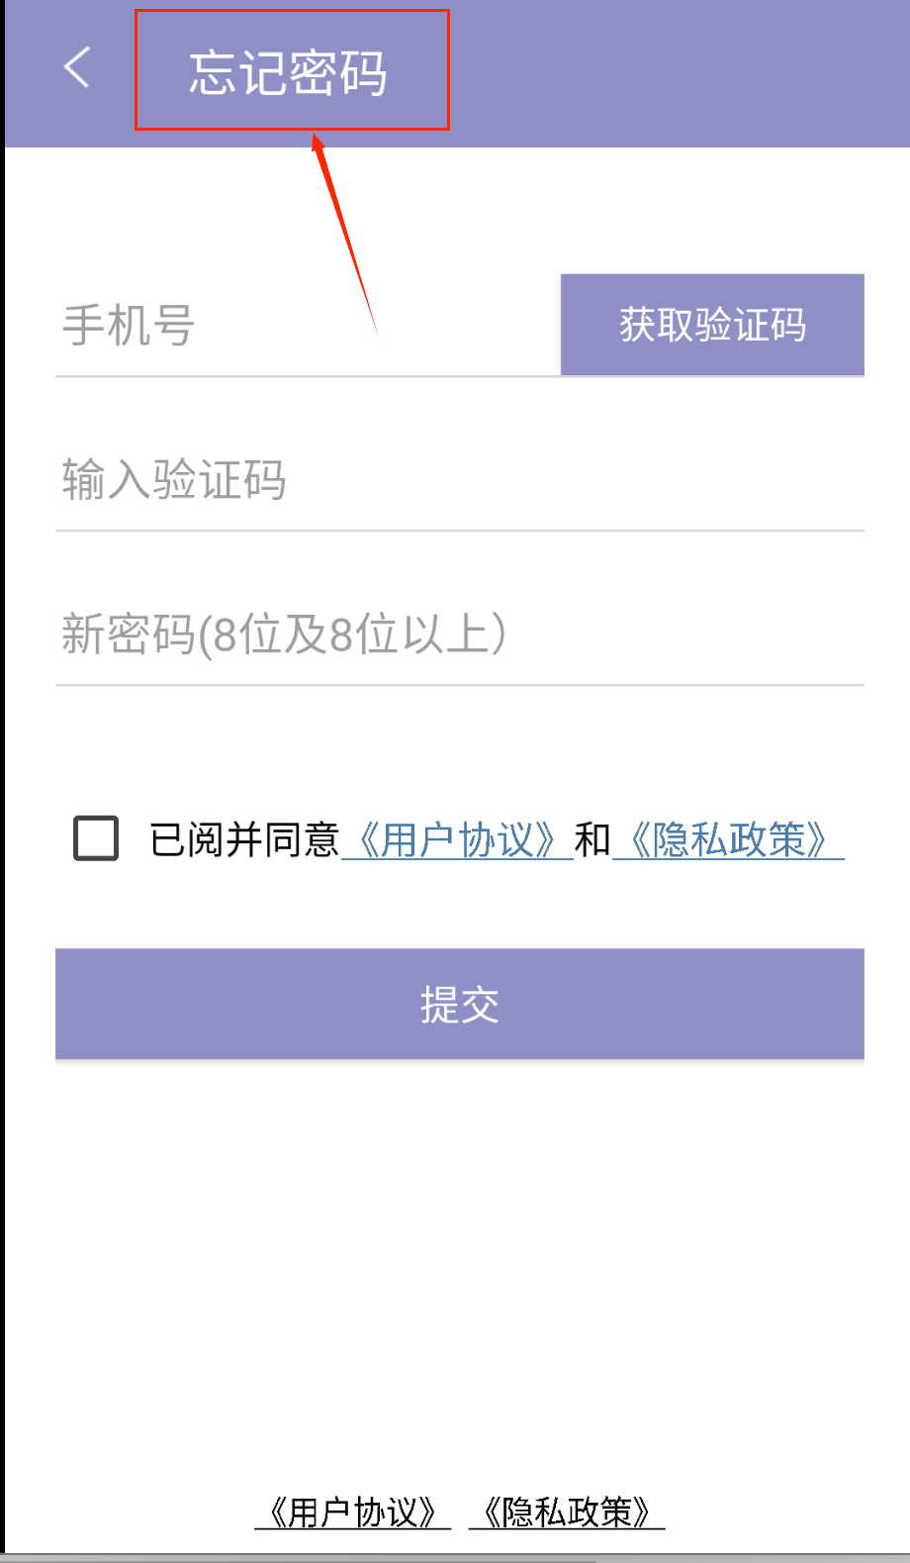Screen dimensions: 910x1563
Task: Click the 已阅并同意 label text
Action: click(x=244, y=840)
